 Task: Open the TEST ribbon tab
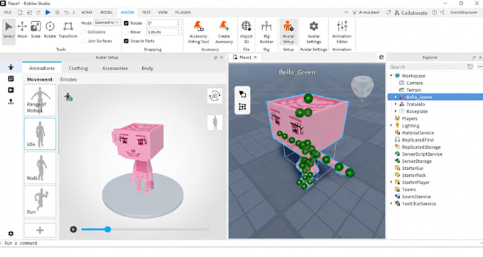[x=146, y=13]
